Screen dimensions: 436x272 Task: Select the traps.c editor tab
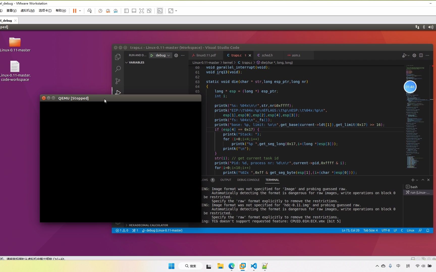click(x=236, y=55)
